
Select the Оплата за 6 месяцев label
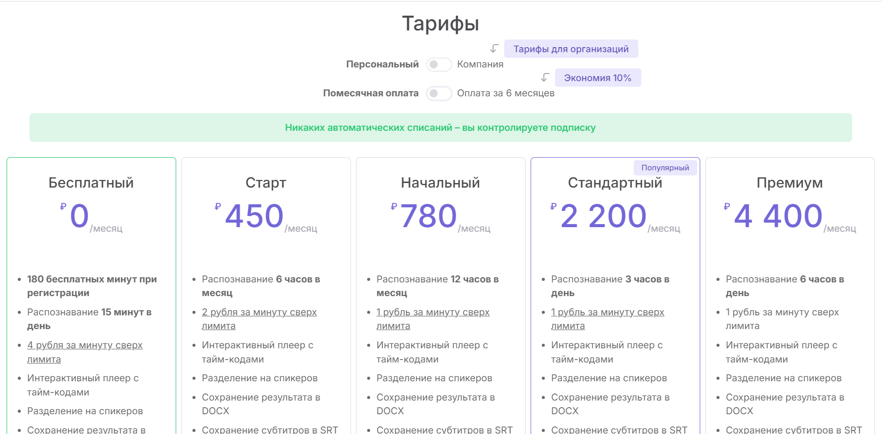tap(505, 93)
